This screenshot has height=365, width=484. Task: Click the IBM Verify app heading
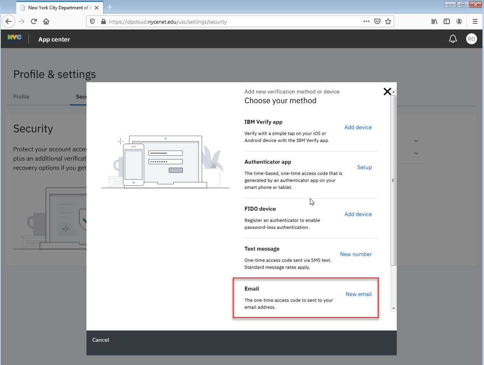point(263,122)
